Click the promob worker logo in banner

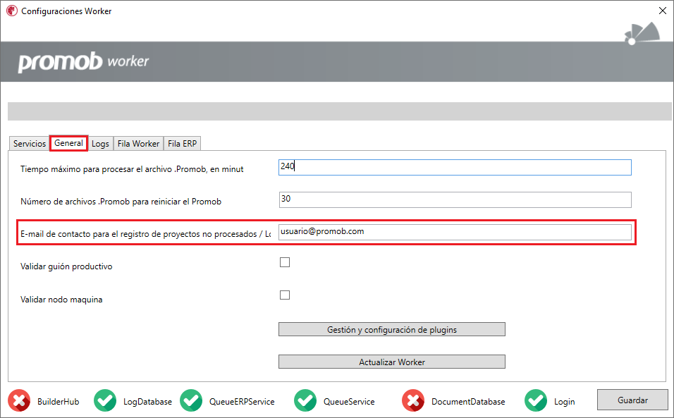point(83,62)
